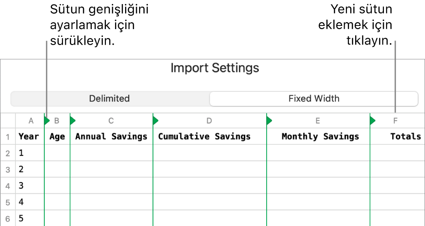Select row number 3 header
425x226 pixels.
click(8, 170)
